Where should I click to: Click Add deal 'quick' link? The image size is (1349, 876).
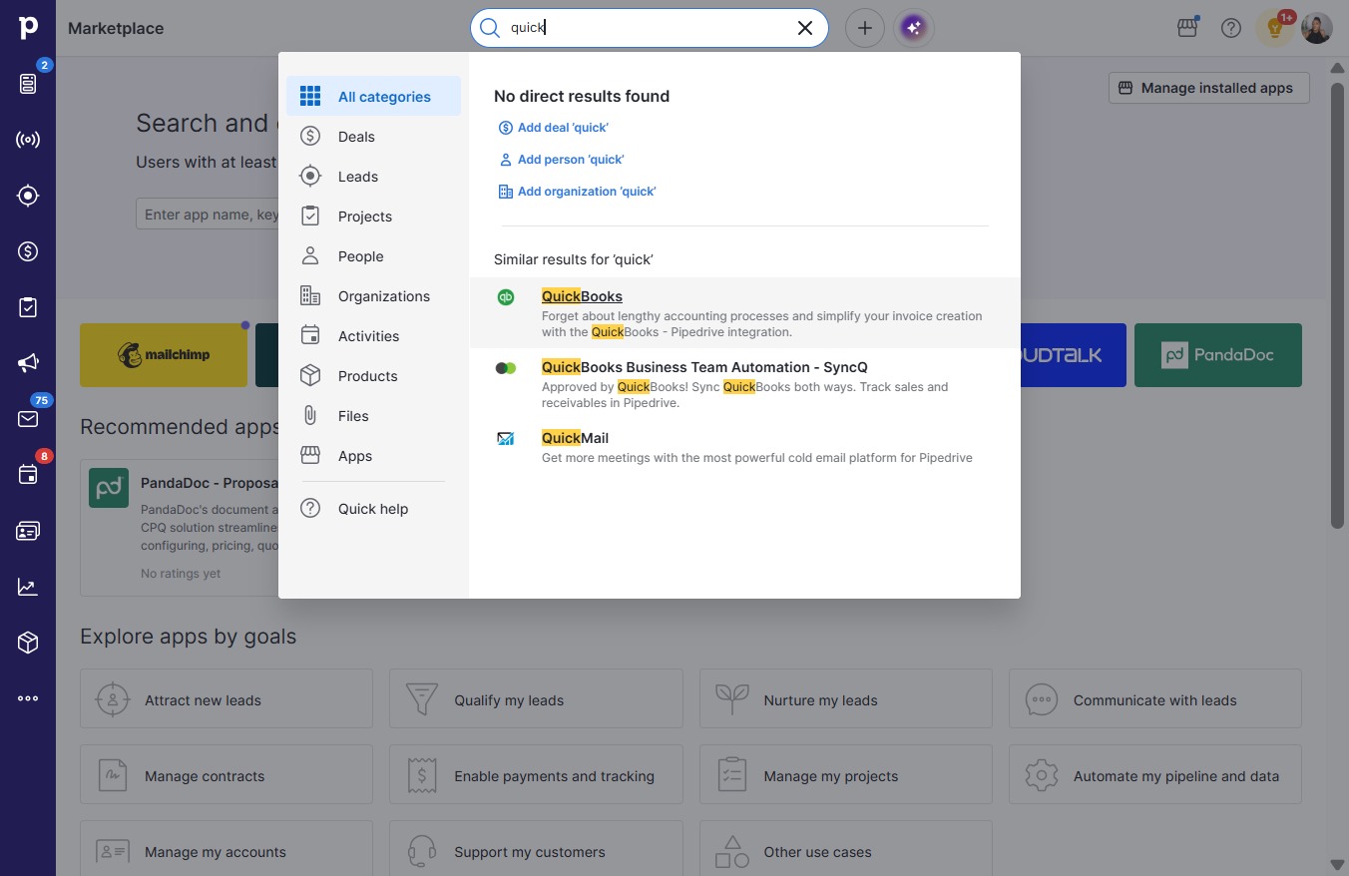[554, 128]
